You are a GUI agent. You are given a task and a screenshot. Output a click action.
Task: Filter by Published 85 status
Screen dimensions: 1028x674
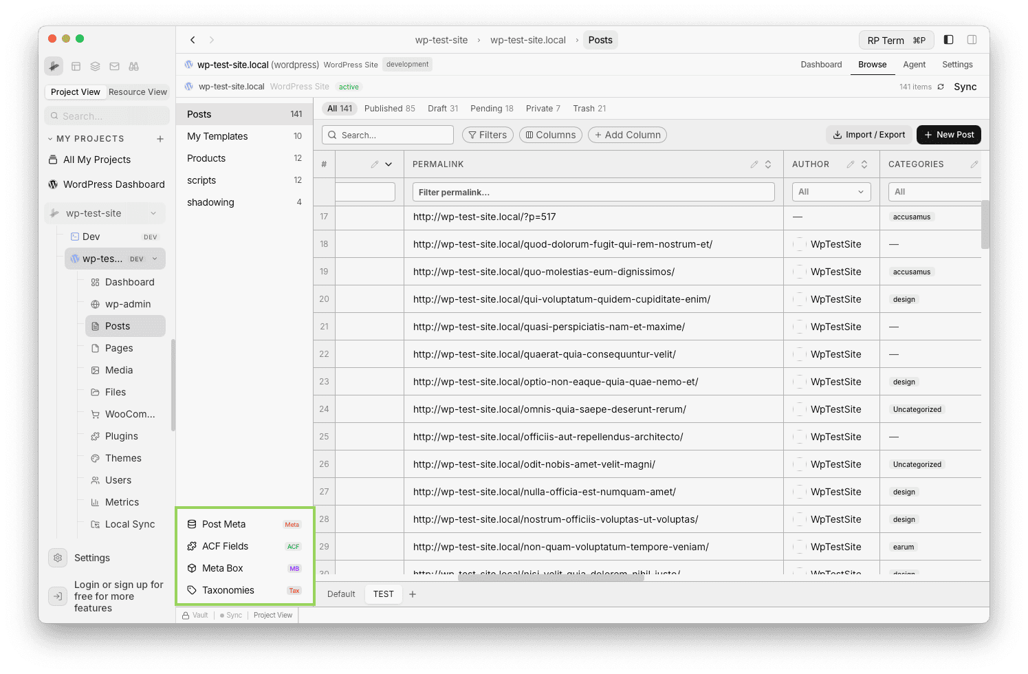click(x=390, y=109)
